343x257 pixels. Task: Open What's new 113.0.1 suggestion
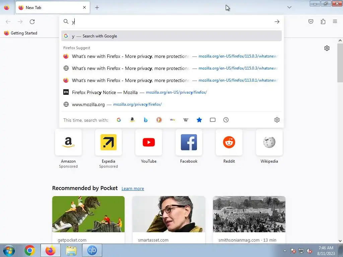point(171,80)
